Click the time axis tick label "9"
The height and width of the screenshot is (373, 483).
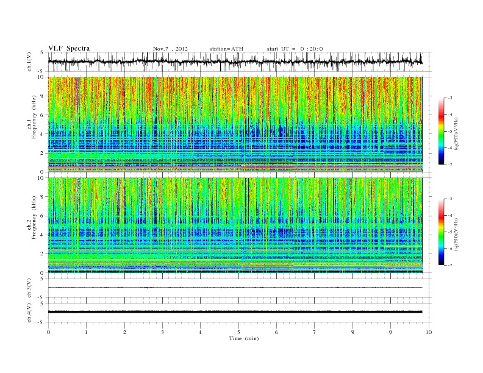point(390,332)
